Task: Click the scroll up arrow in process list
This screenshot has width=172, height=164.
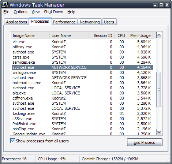Action: [159, 35]
